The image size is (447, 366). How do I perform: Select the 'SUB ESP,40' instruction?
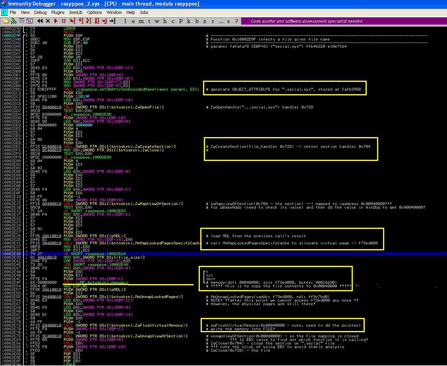point(75,43)
